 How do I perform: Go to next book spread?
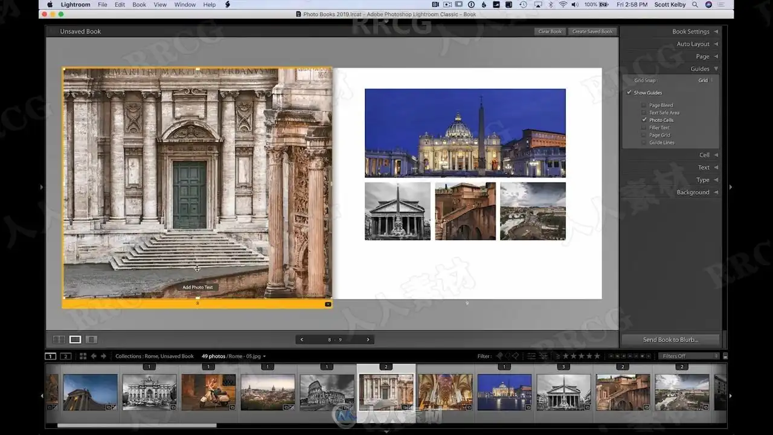point(368,340)
